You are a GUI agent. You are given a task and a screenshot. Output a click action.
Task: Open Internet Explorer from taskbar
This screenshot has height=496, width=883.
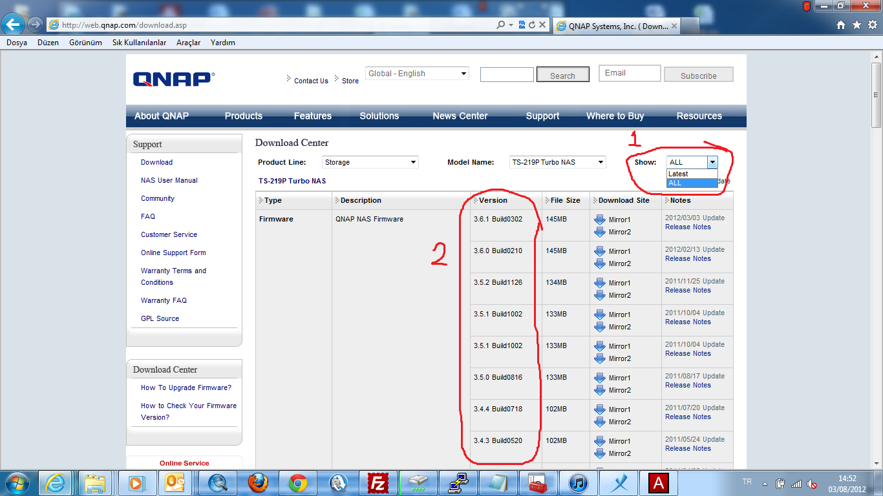point(56,482)
